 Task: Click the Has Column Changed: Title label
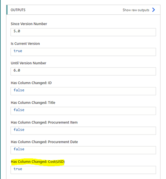click(33, 103)
